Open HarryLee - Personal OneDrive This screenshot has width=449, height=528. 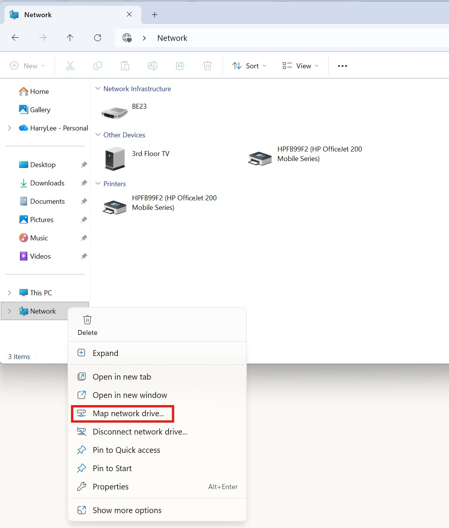[x=53, y=128]
